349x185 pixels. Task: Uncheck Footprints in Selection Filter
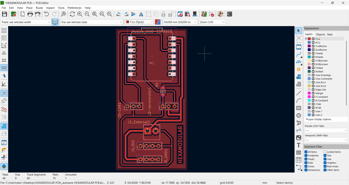point(306,156)
